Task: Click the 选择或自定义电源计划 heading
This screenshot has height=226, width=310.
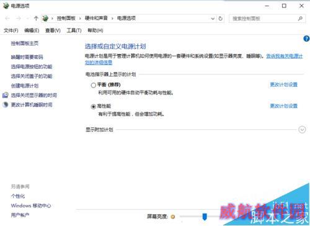Action: coord(115,46)
